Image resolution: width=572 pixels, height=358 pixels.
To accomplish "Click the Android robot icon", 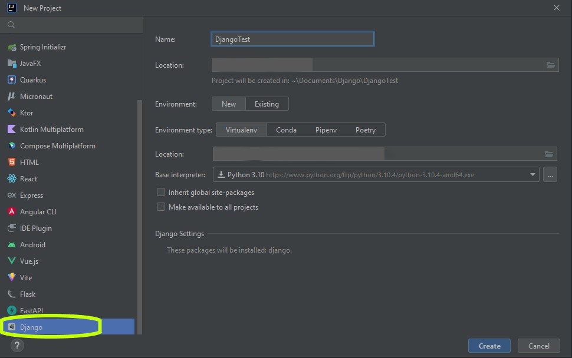I will tap(12, 245).
